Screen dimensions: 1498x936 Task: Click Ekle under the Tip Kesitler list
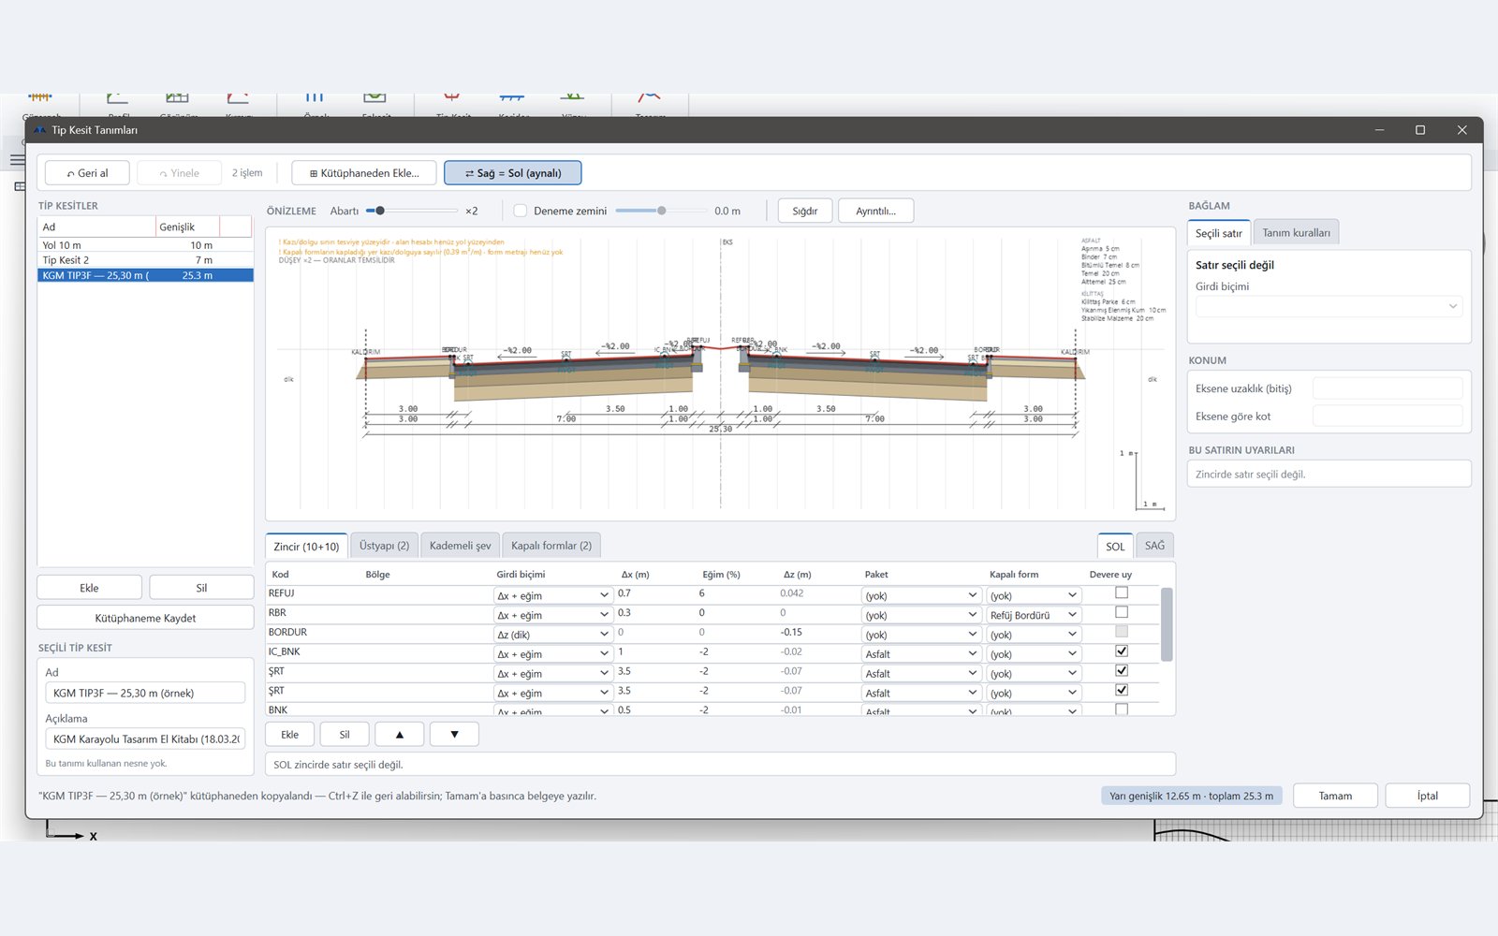click(89, 588)
